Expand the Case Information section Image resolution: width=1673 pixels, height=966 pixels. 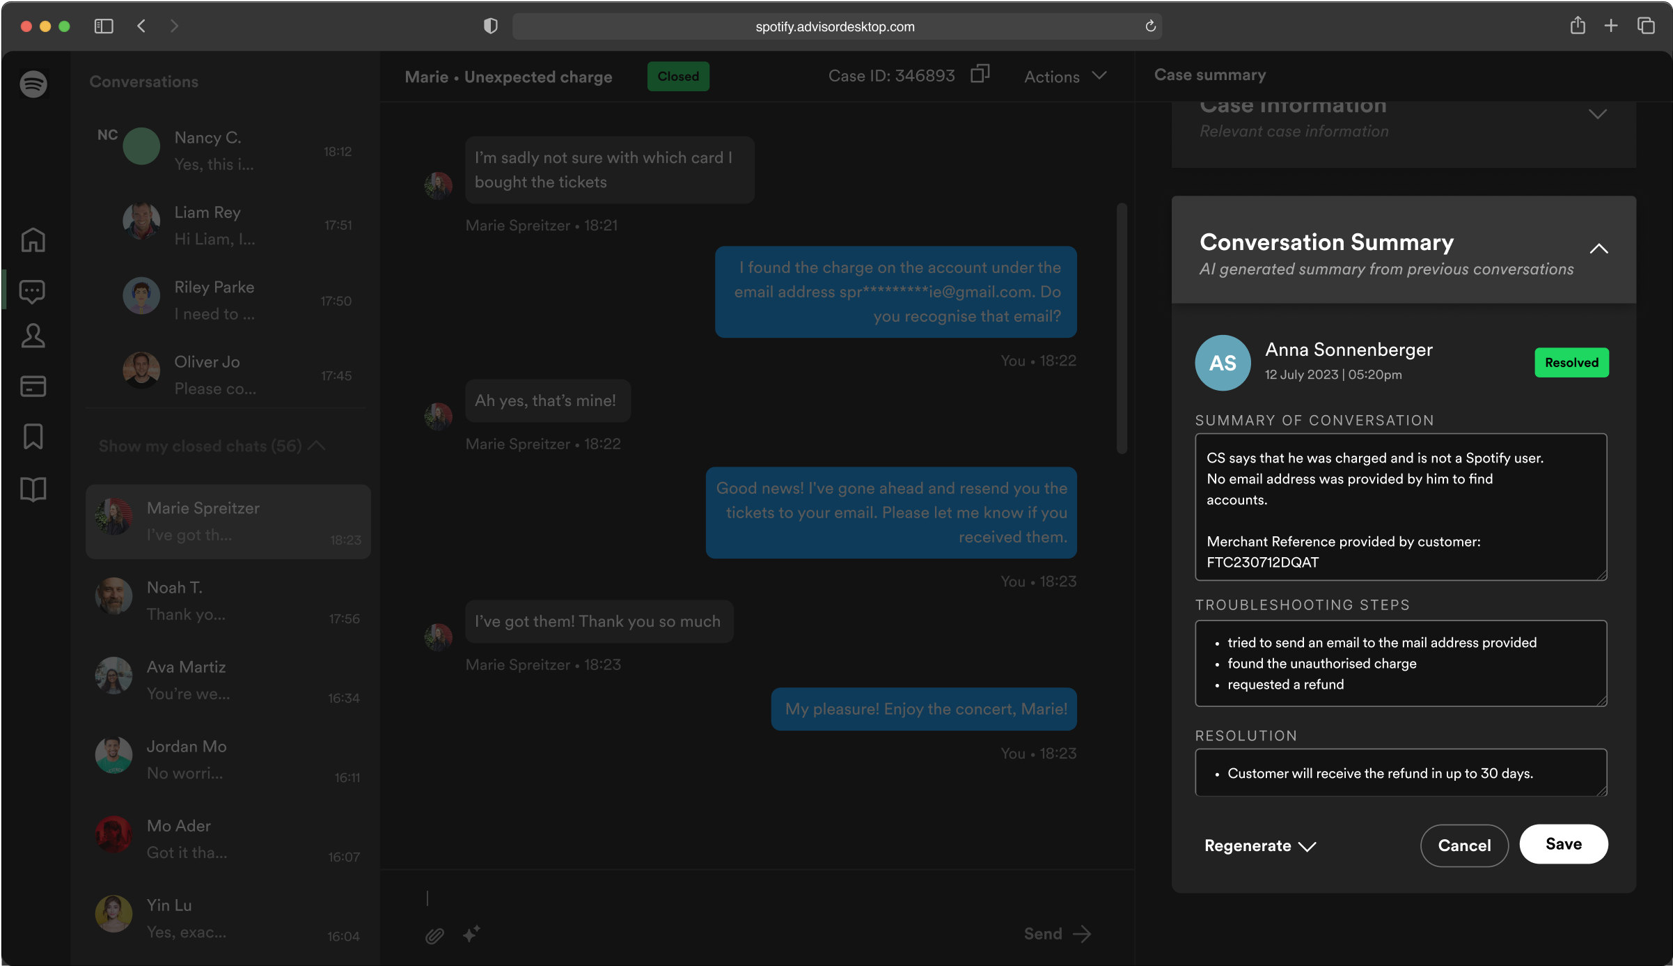click(1597, 114)
